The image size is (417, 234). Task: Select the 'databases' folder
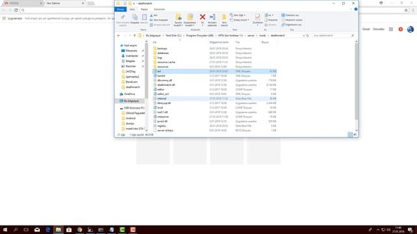click(x=163, y=53)
